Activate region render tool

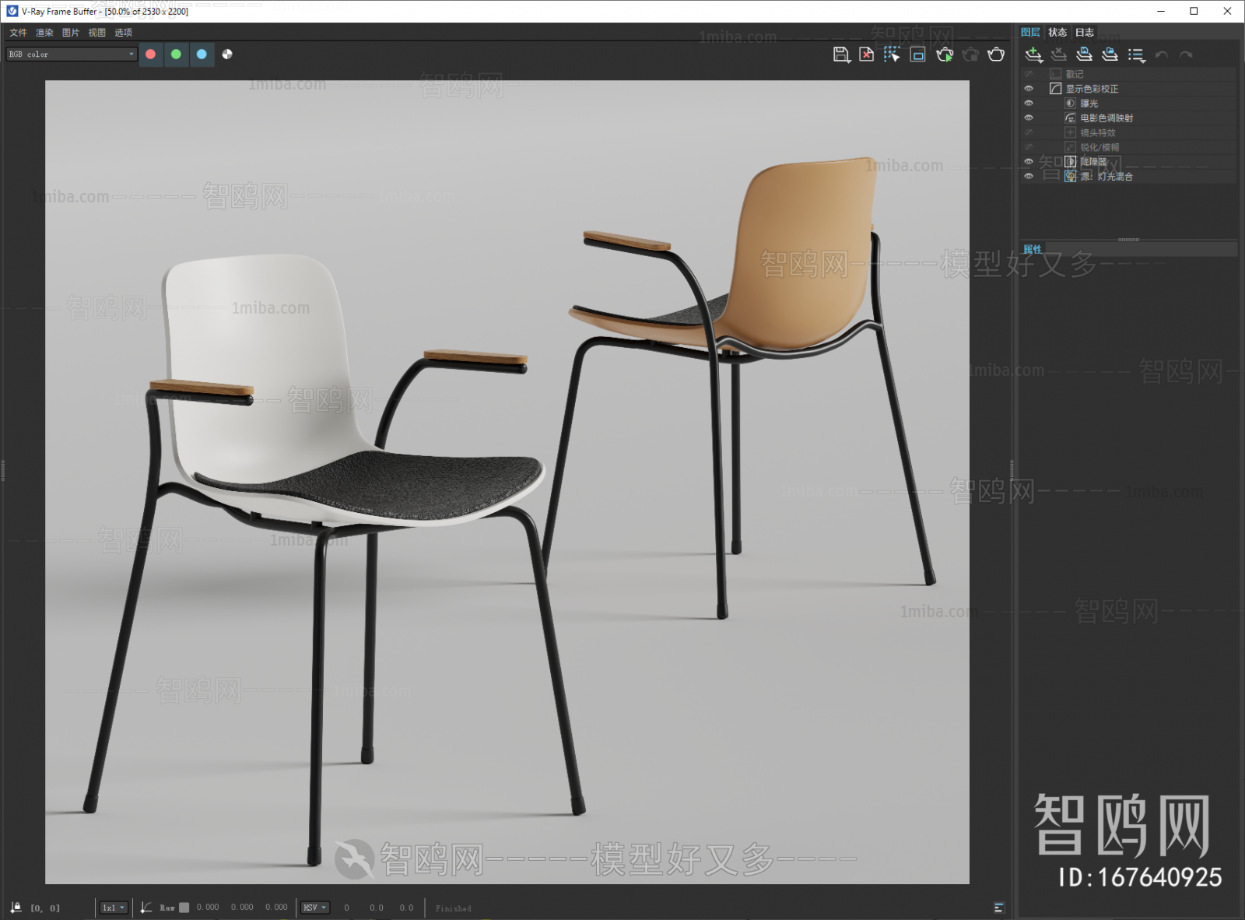pyautogui.click(x=917, y=54)
